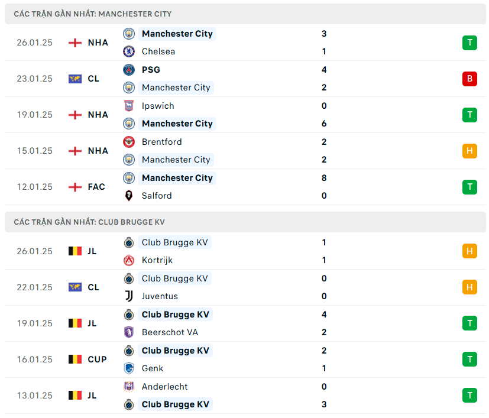Click the Ipswich team crest
Screen dimensions: 489x418
click(x=129, y=106)
